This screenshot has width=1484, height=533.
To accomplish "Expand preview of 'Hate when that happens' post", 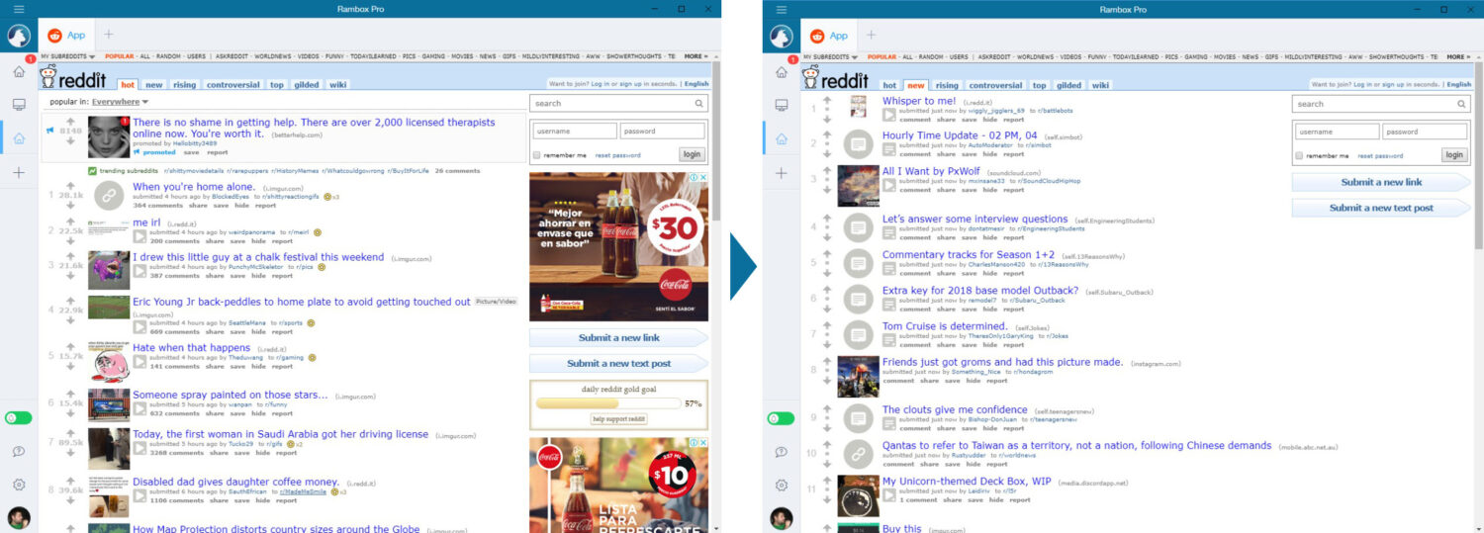I will (x=139, y=362).
